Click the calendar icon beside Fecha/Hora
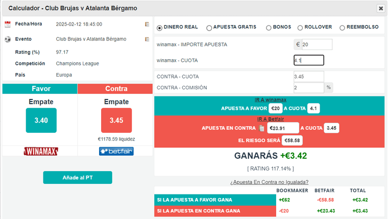The image size is (388, 219). (x=8, y=24)
